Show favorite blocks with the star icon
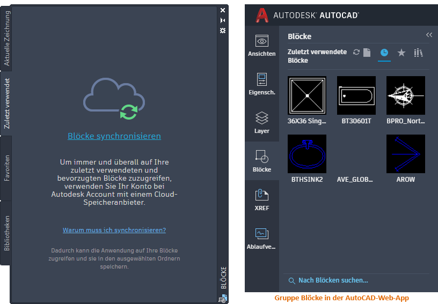The image size is (438, 304). (401, 53)
